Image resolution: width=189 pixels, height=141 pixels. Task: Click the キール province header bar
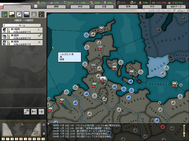22,25
